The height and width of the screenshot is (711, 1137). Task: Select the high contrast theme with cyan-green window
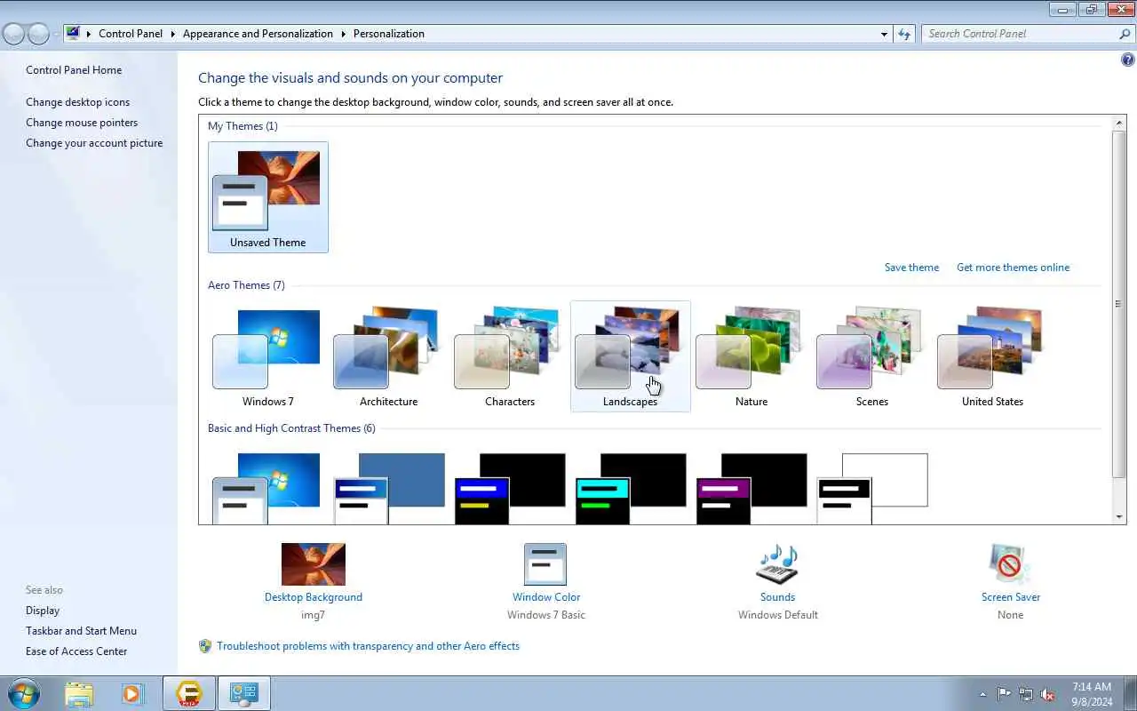click(631, 488)
